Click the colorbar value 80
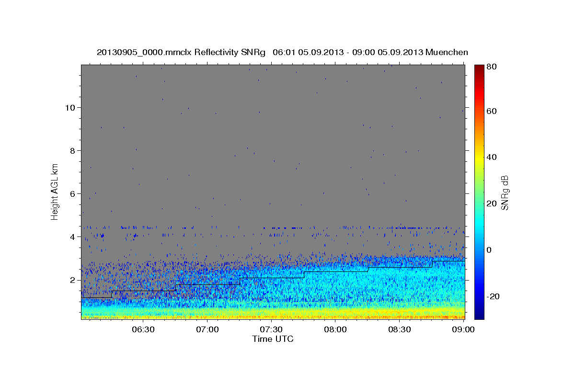 (x=491, y=67)
